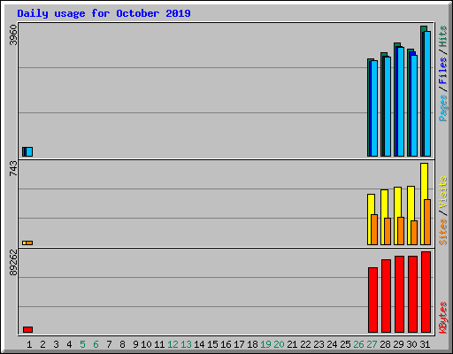Screen dimensions: 453x354
Task: Select the cyan Pages bar for day 30
Action: [414, 105]
